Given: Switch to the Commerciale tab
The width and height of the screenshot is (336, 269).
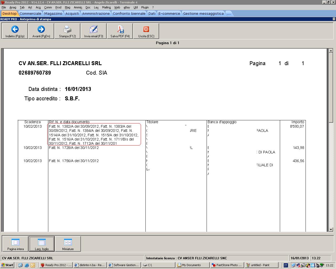Looking at the screenshot, I should point(30,13).
